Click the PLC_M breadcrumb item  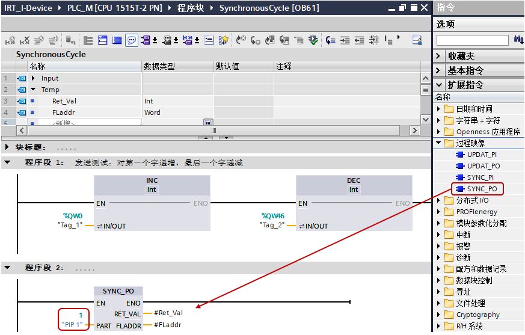coord(115,8)
